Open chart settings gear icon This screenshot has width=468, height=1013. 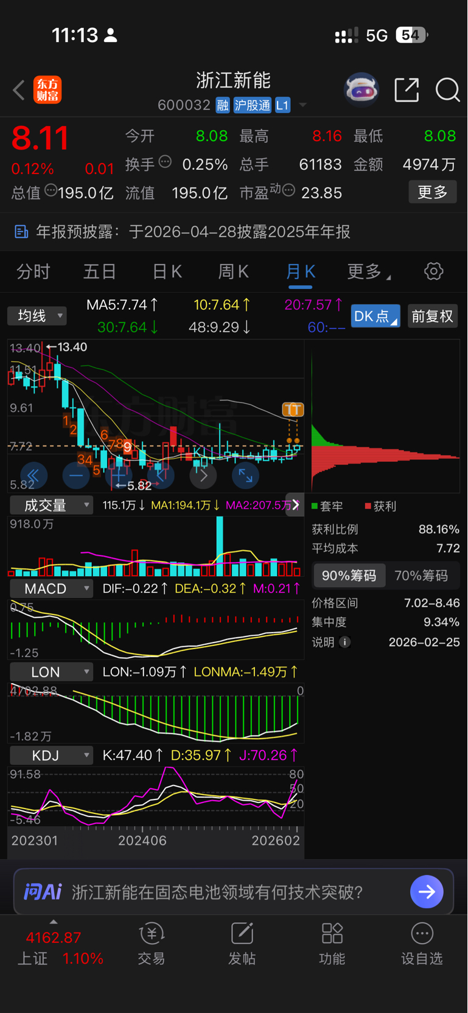433,271
